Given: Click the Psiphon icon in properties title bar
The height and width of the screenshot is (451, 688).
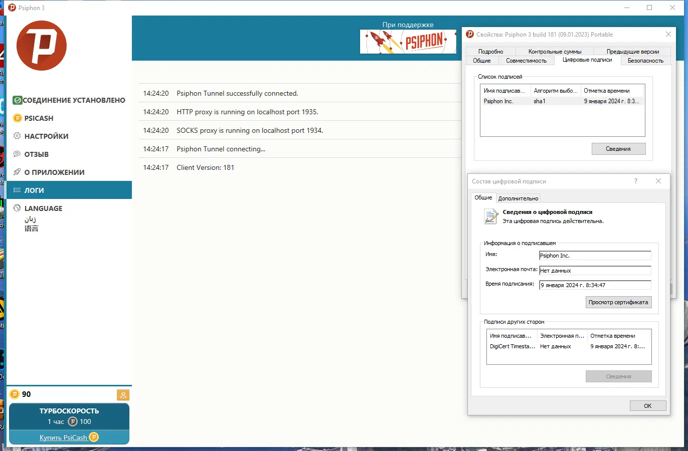Looking at the screenshot, I should tap(470, 35).
